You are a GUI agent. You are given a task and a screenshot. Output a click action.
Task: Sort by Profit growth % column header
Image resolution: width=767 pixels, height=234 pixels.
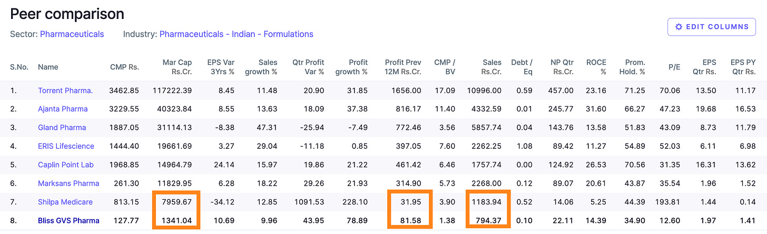tap(351, 67)
